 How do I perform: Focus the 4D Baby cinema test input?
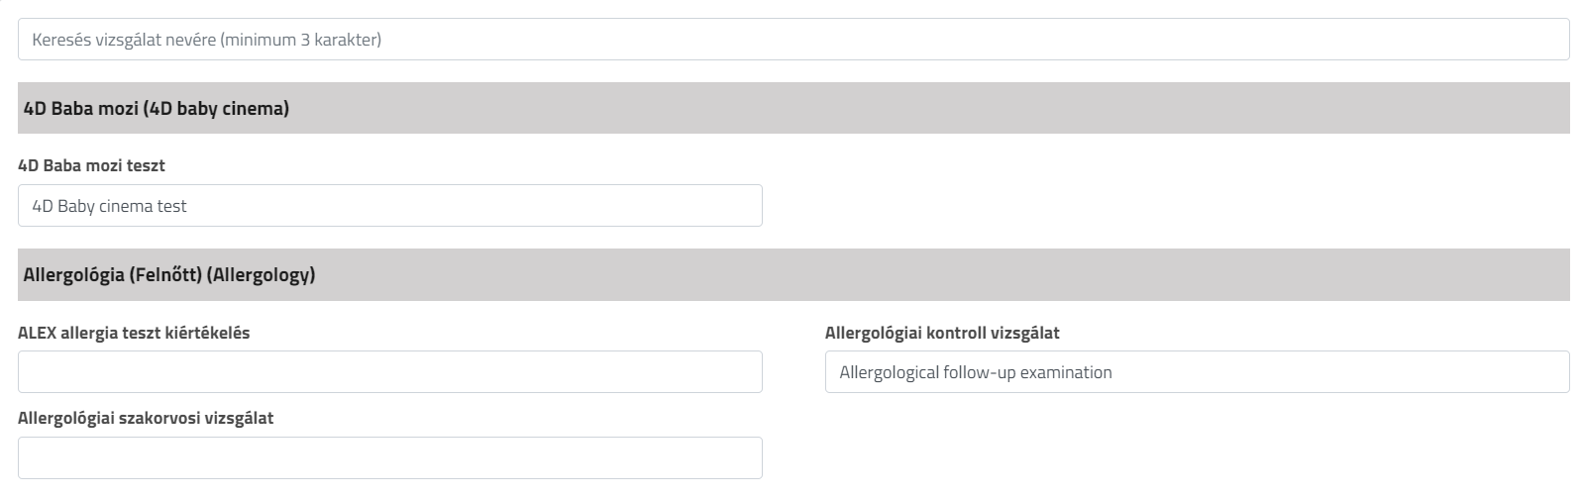point(389,206)
